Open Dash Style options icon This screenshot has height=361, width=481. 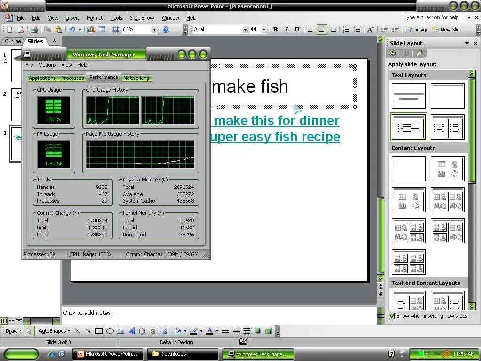(236, 331)
